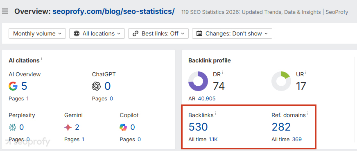
Task: Open Copilot Pages value 0
Action: click(x=139, y=140)
